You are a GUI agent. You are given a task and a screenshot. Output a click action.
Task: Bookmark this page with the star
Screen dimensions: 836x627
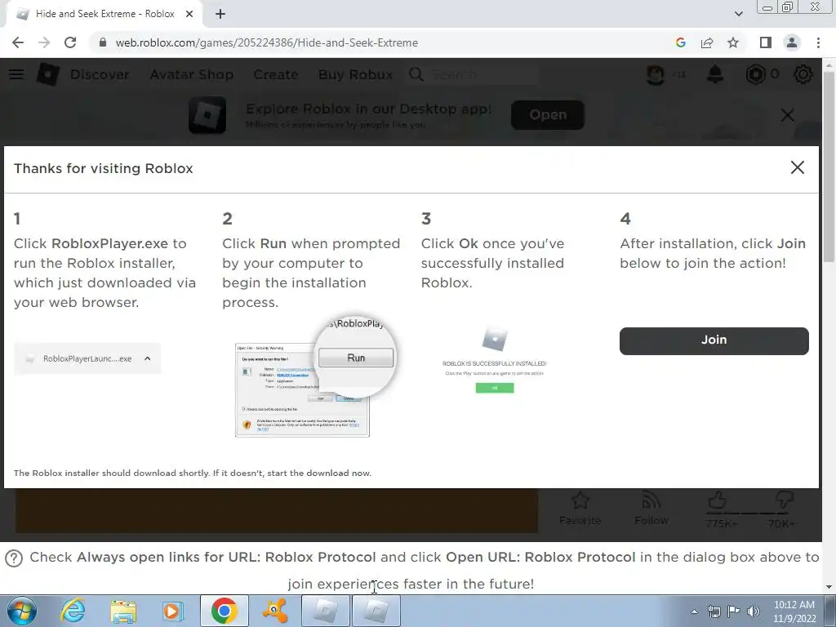pos(733,42)
